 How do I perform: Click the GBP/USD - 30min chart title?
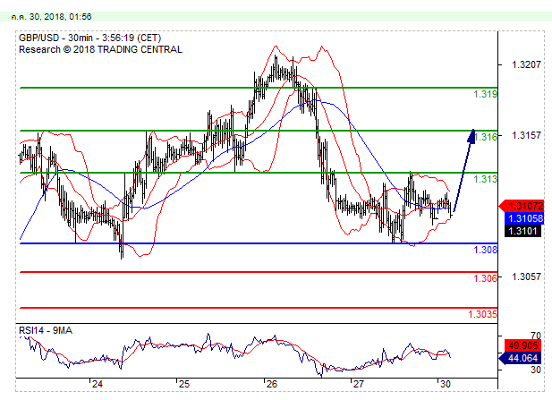coord(89,38)
